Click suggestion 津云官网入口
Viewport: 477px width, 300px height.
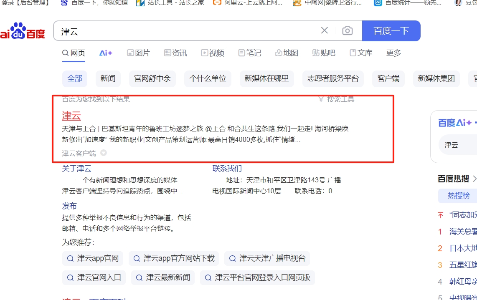[94, 277]
